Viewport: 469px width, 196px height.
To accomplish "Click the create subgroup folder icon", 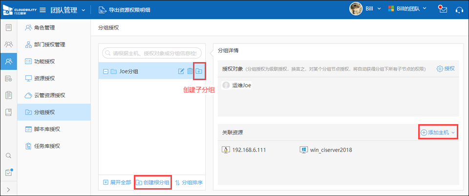I will pos(199,71).
